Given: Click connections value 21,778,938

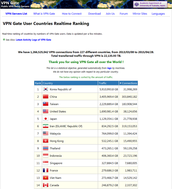Looking at the screenshot, I should tap(130, 119).
